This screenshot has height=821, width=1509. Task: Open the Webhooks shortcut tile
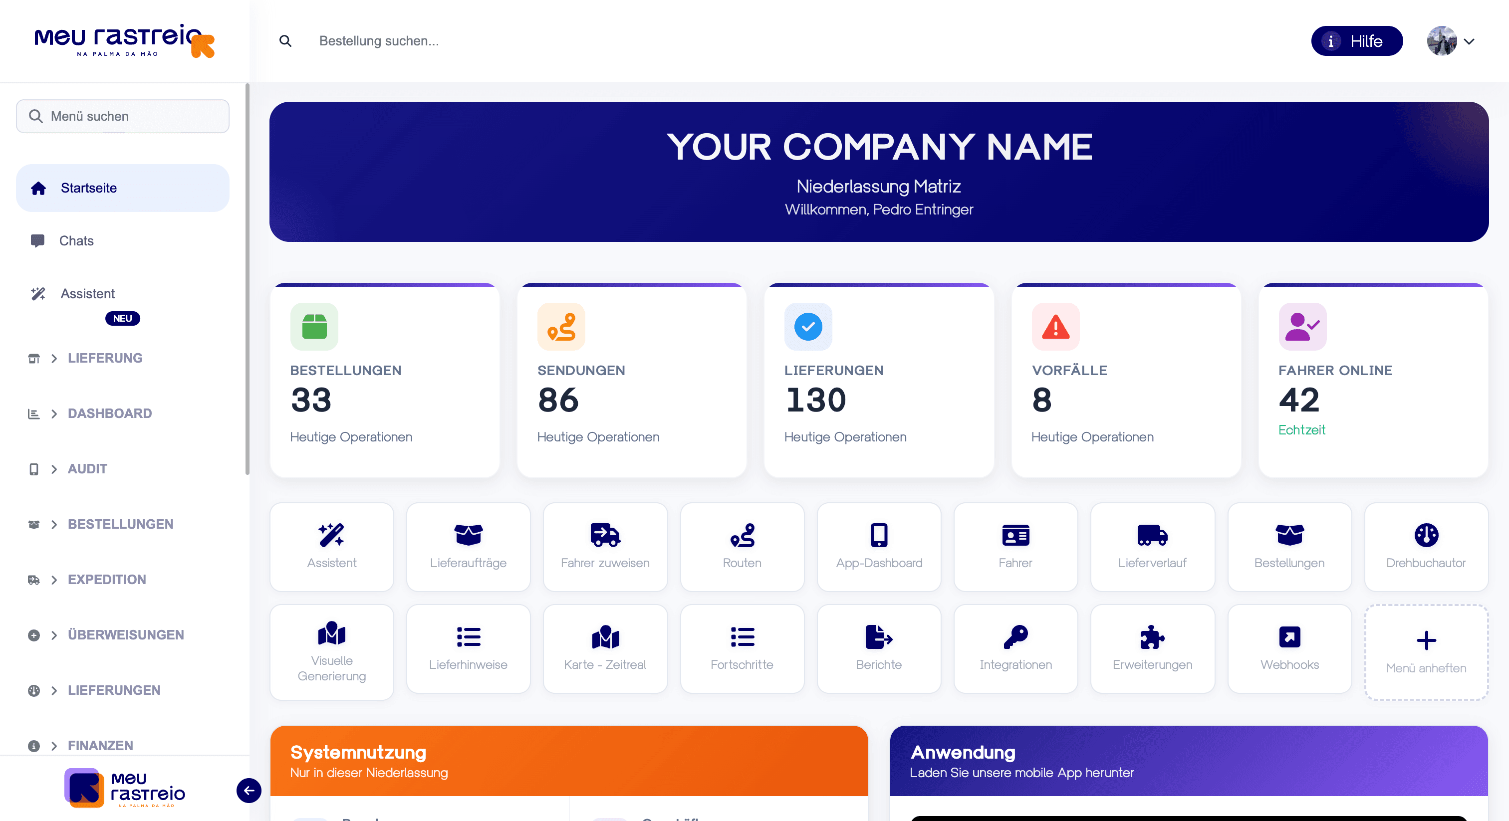pos(1289,649)
